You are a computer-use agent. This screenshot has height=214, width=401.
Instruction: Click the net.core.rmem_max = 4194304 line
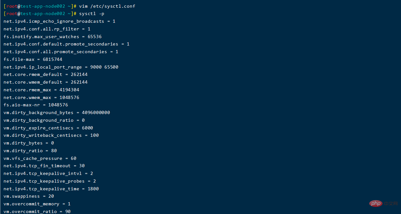(x=41, y=90)
